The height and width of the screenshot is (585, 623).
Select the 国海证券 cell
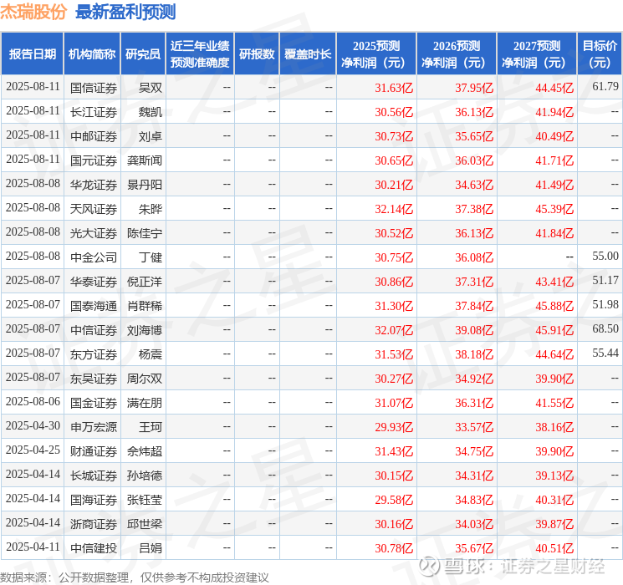tap(94, 500)
